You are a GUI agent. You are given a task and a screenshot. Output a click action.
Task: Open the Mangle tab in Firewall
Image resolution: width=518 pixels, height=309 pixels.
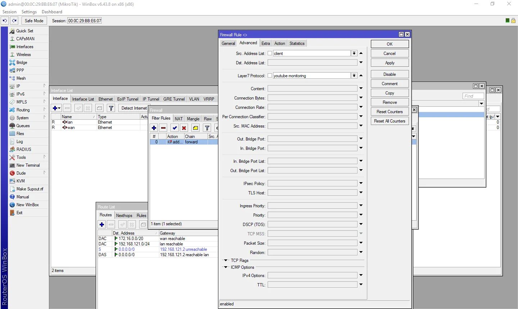[x=193, y=119]
